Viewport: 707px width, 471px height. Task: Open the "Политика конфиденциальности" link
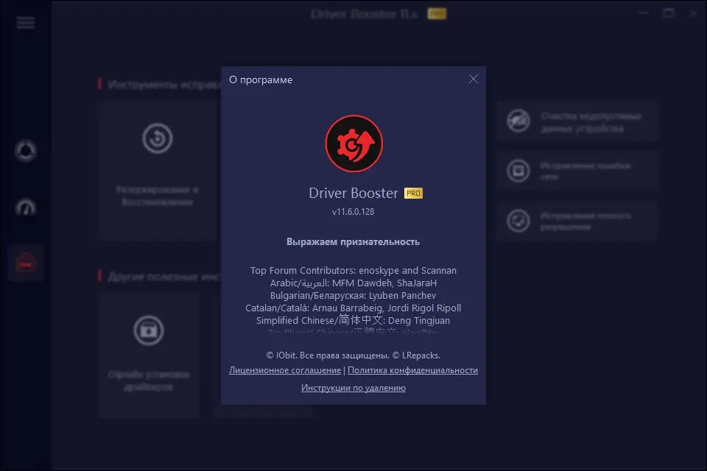coord(412,370)
